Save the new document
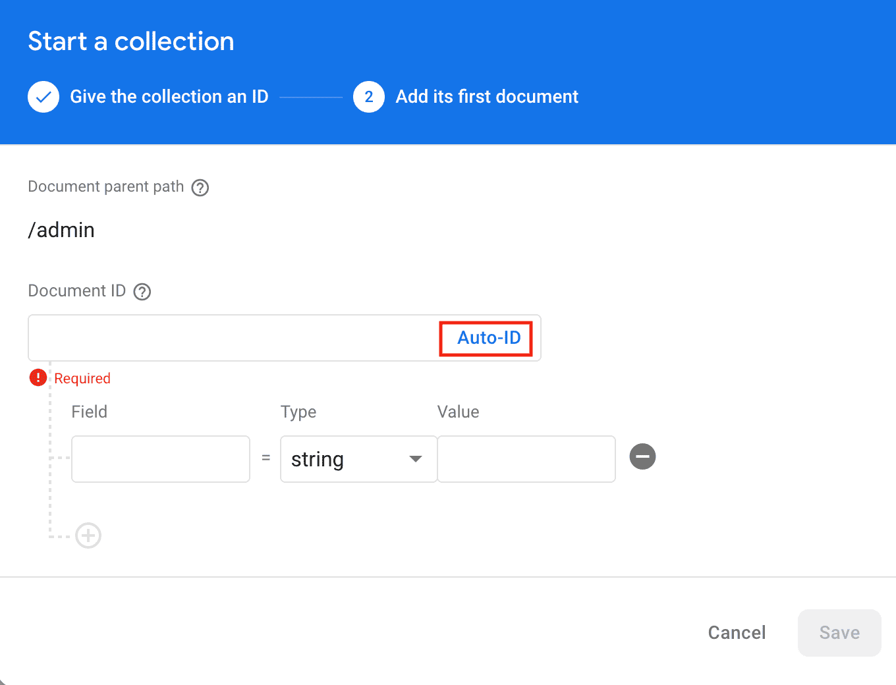The height and width of the screenshot is (685, 896). (839, 632)
